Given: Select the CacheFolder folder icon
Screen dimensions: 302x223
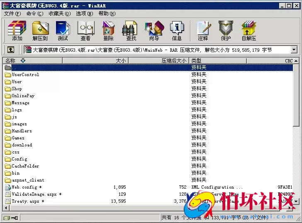Looking at the screenshot, I should click(x=8, y=166).
